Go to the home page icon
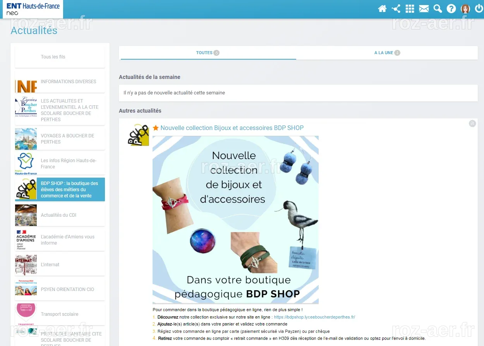The image size is (484, 346). pos(382,9)
